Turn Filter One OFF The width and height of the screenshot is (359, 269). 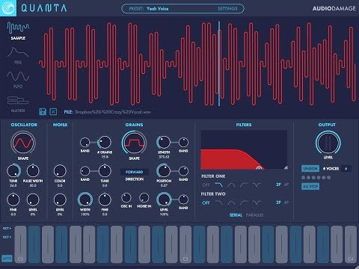[206, 185]
